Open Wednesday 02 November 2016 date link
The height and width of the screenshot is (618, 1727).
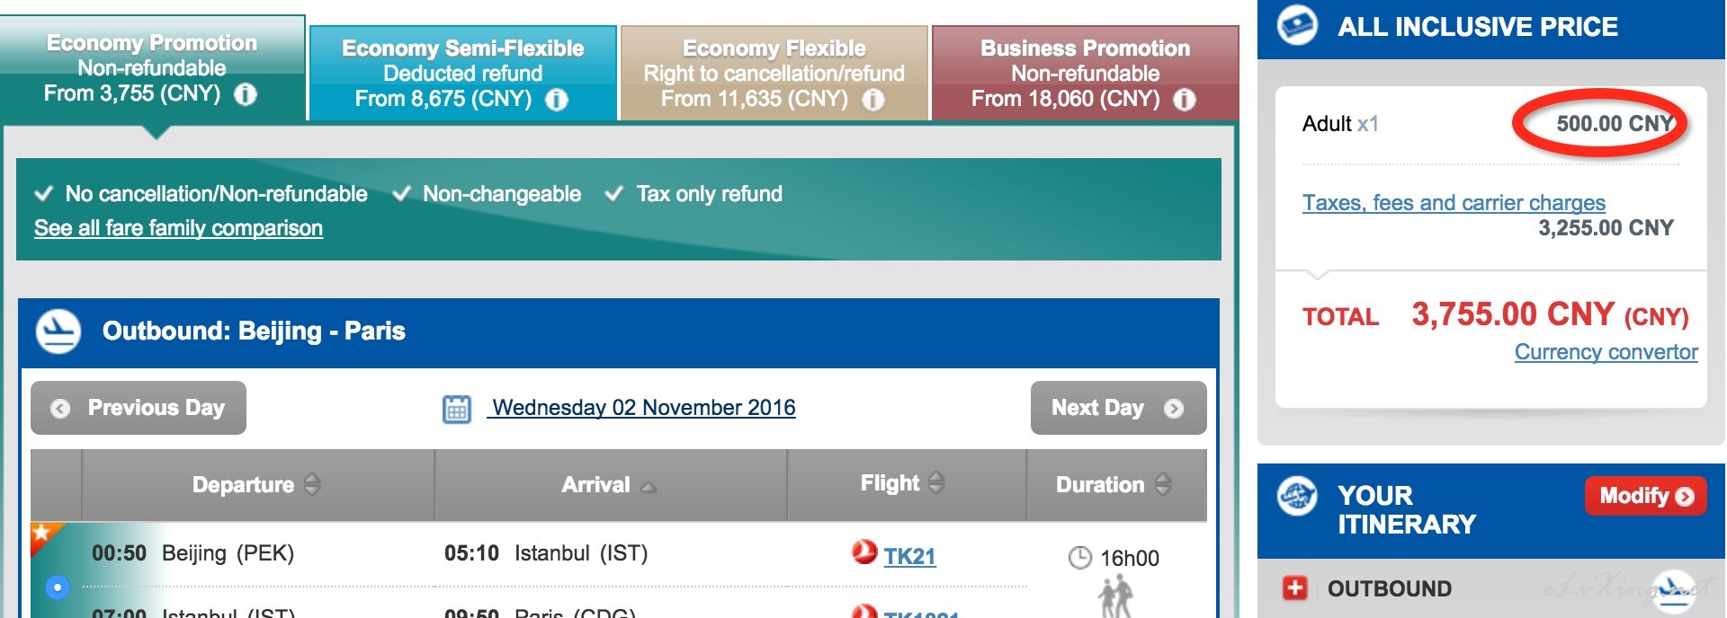pyautogui.click(x=643, y=408)
